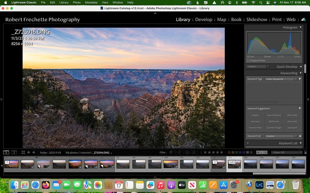The image size is (310, 193).
Task: Click the five-star rating filter icon
Action: [222, 152]
